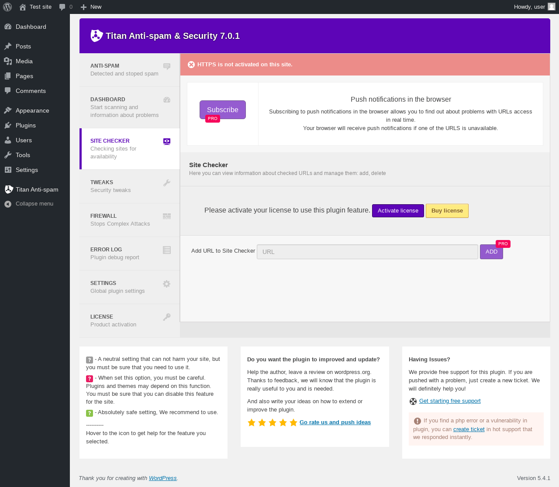Click the Plugins plug icon
Viewport: 559px width, 487px height.
(x=8, y=125)
